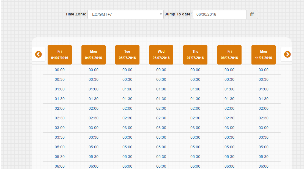Select the Mon 04/07/2016 day header
304x169 pixels.
94,55
